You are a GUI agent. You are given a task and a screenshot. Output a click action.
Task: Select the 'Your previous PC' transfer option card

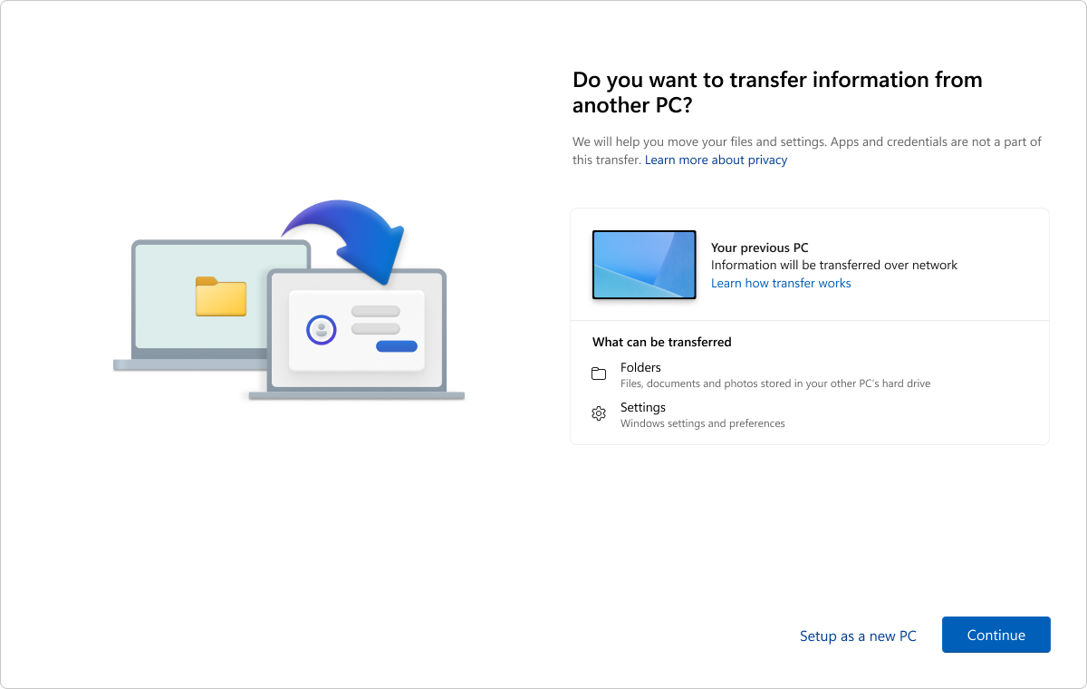pyautogui.click(x=810, y=264)
